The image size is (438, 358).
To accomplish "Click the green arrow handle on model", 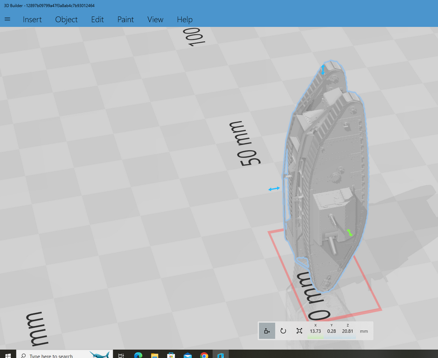I will coord(349,233).
